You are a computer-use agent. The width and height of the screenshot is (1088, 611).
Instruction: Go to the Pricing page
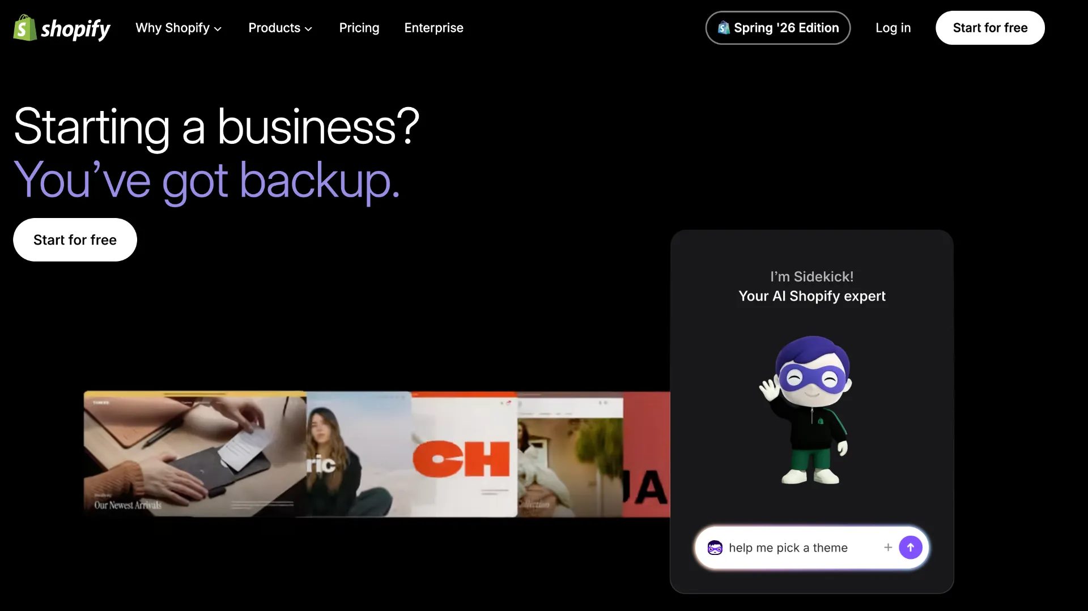tap(359, 28)
